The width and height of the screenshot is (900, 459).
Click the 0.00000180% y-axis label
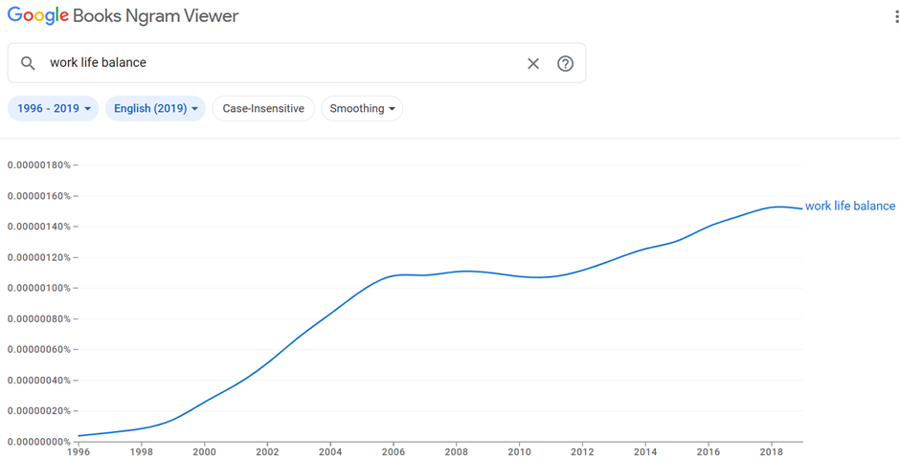(x=39, y=164)
